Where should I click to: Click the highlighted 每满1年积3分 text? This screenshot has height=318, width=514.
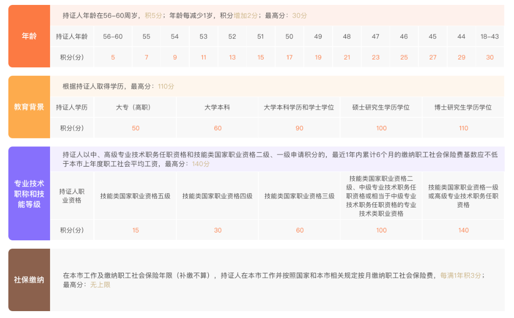(460, 275)
